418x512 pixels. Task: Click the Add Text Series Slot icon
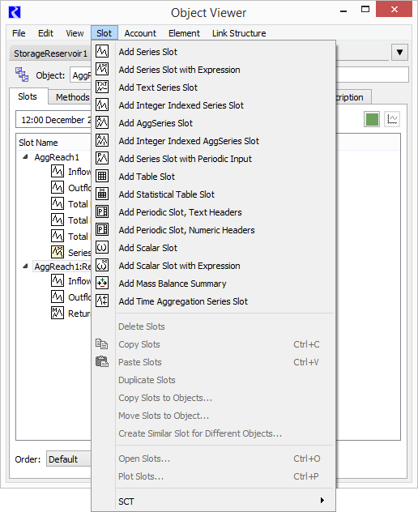(x=102, y=87)
